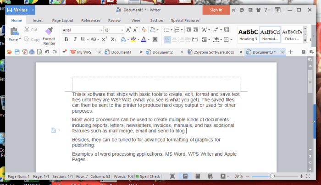Screen dimensions: 321x185
Task: Open the font size dropdown
Action: 119,30
